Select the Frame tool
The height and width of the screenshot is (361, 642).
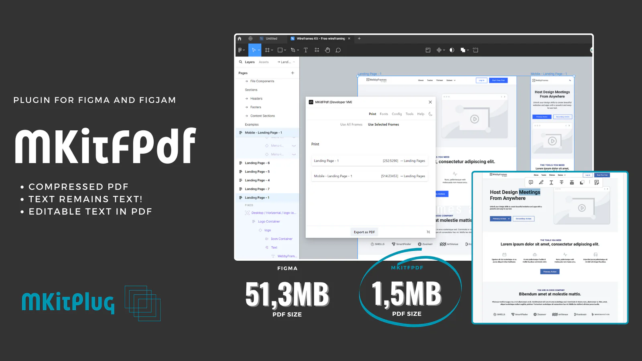(267, 50)
